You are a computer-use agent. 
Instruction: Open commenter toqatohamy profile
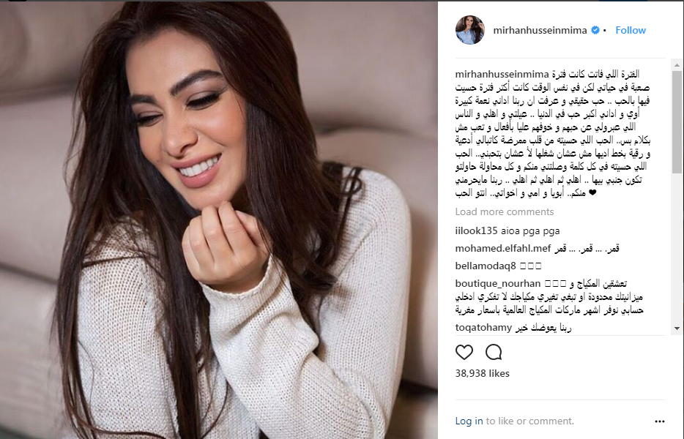click(483, 327)
